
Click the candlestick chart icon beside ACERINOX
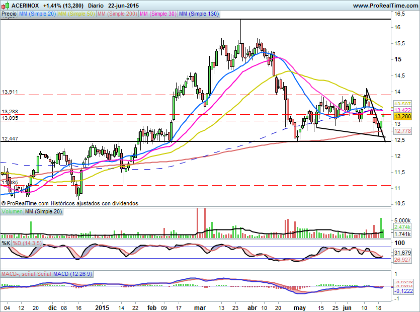click(5, 6)
